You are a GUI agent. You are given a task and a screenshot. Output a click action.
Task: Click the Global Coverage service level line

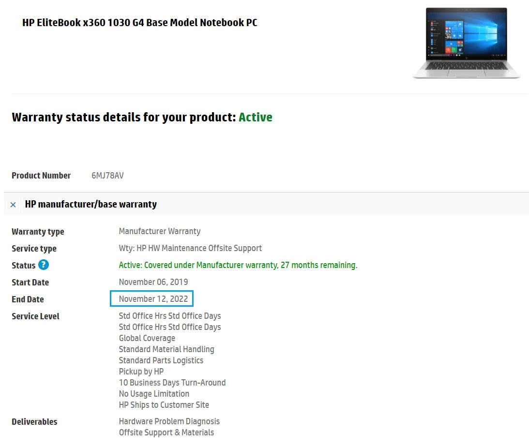pos(147,338)
